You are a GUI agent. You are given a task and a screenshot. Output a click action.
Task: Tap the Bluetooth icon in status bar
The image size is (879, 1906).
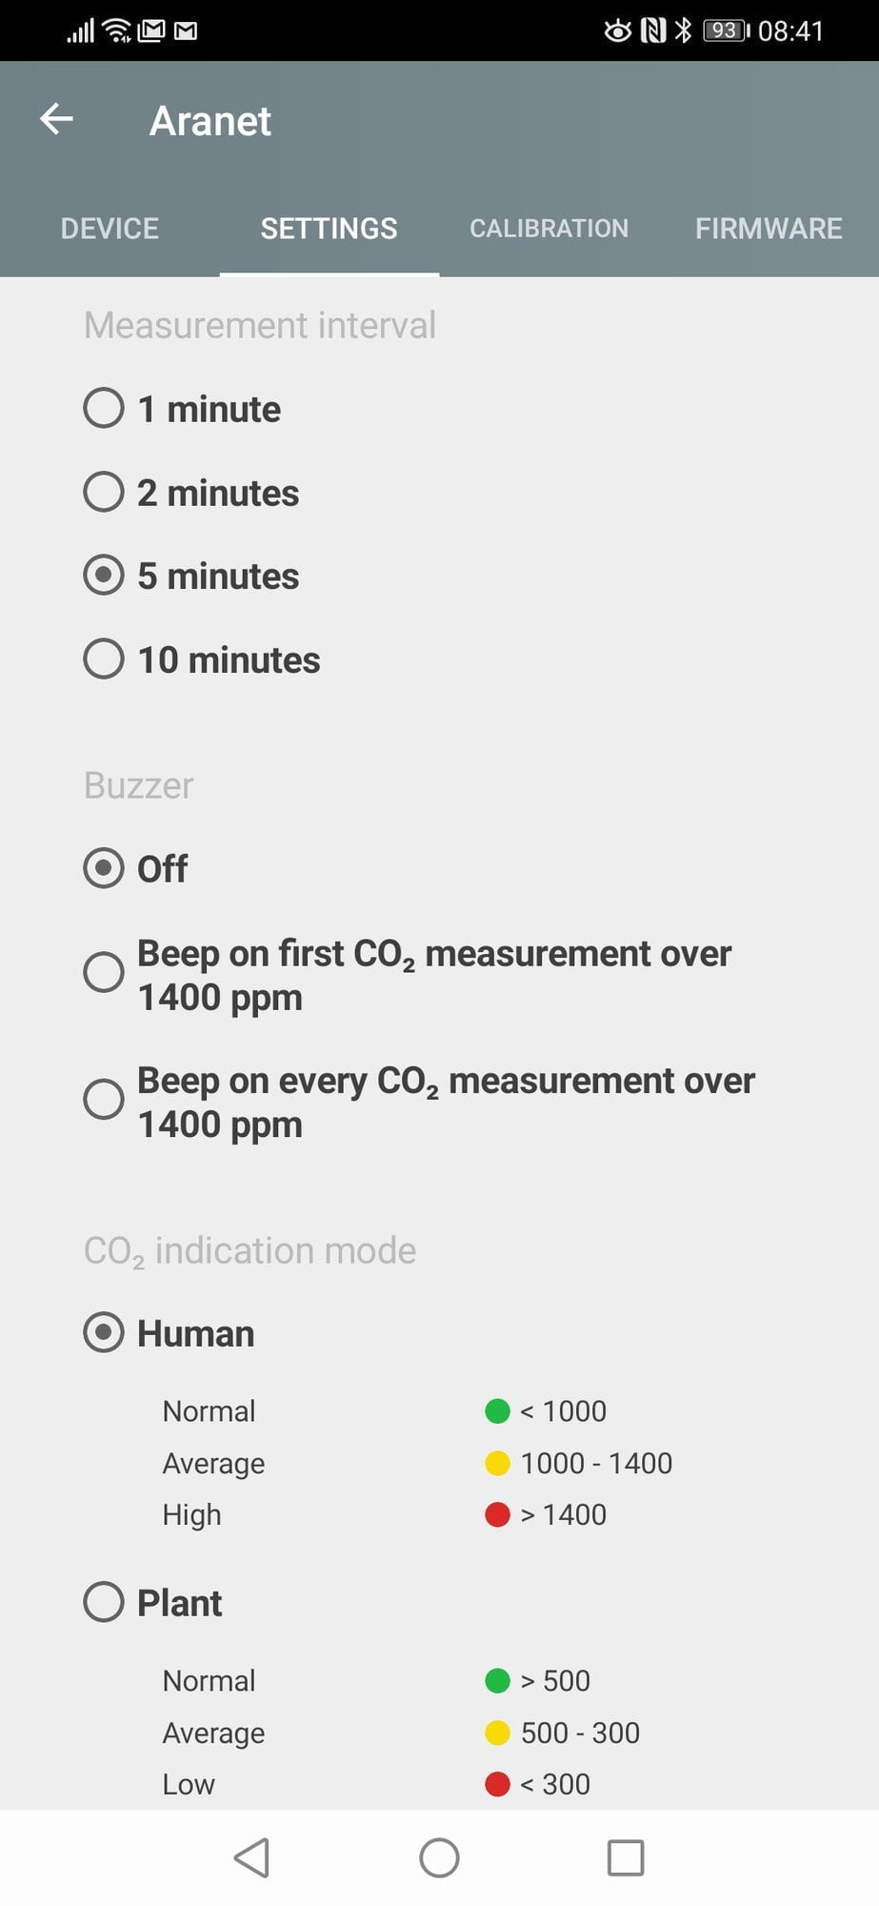point(683,30)
